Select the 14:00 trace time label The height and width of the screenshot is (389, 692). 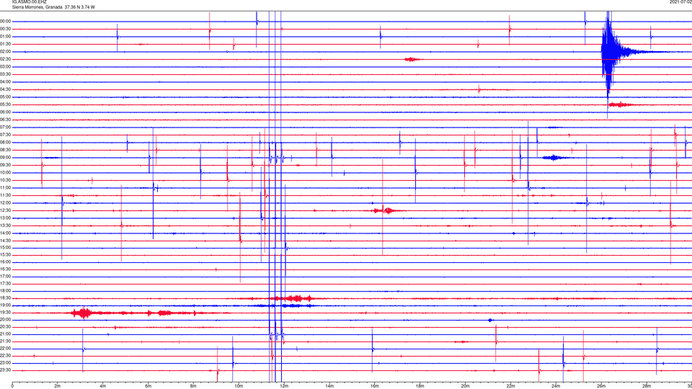6,233
